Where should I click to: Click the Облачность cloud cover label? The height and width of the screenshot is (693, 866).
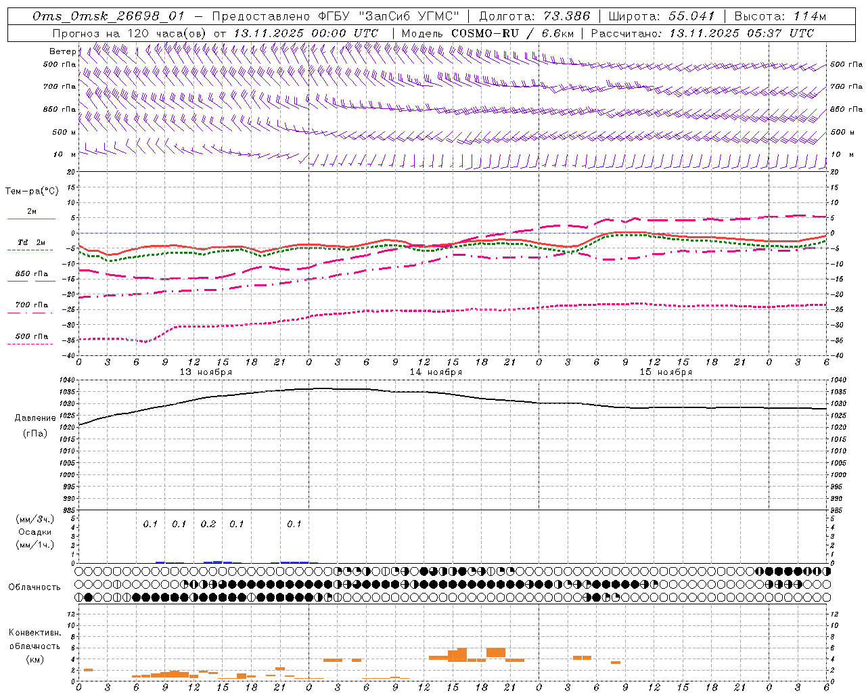click(35, 587)
